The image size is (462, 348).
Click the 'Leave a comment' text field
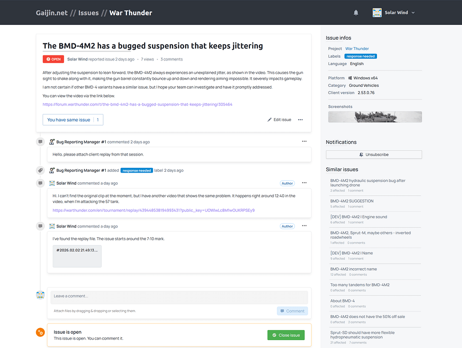[x=179, y=296]
